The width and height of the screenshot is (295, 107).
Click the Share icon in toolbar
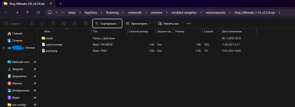click(75, 23)
